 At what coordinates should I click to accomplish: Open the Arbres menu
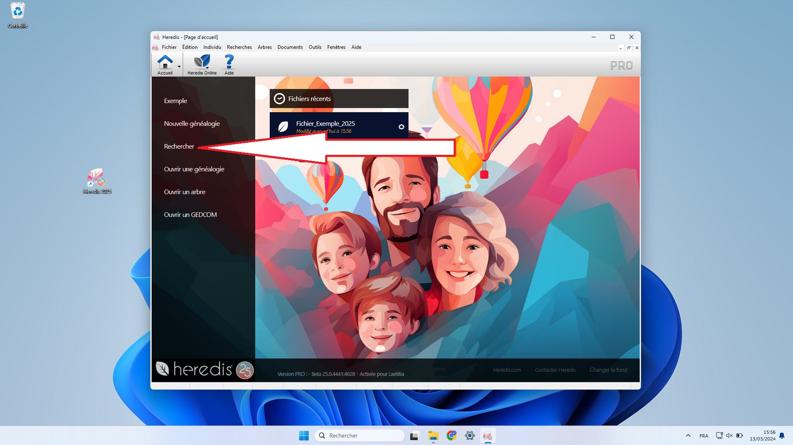(x=264, y=47)
